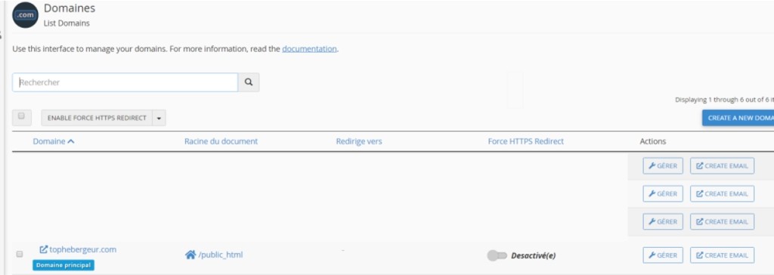Open external link icon next to tophebergeur.com

[43, 250]
